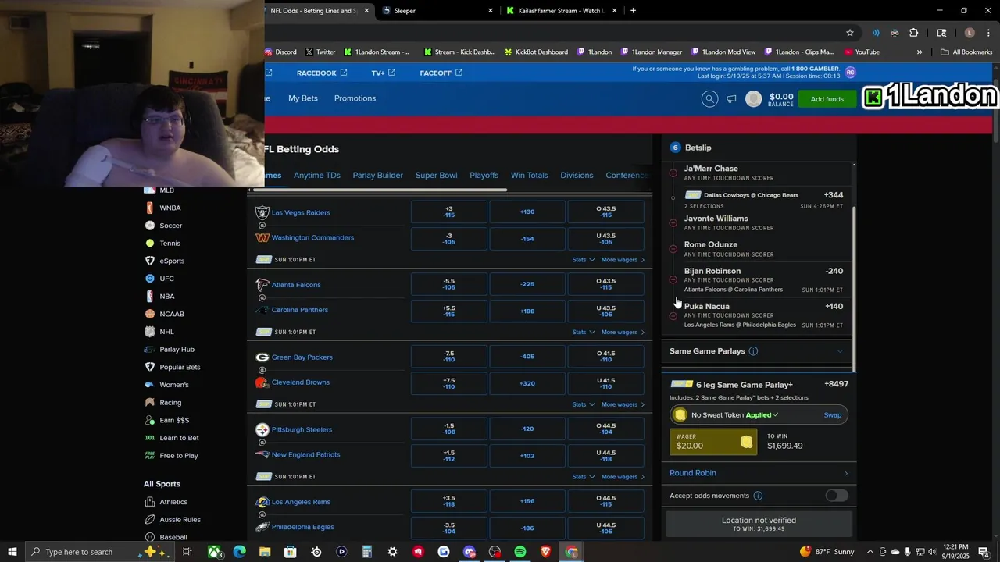
Task: Click the RG responsible gaming badge
Action: pos(850,72)
